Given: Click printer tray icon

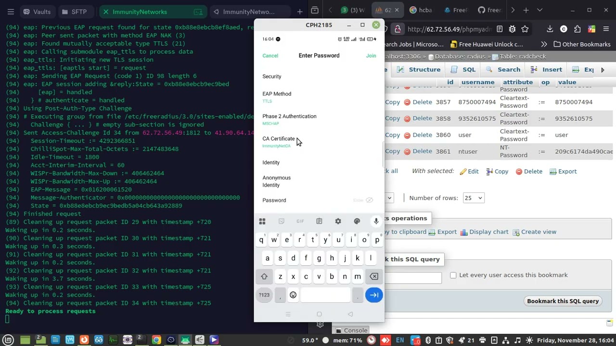Looking at the screenshot, I should [x=483, y=340].
